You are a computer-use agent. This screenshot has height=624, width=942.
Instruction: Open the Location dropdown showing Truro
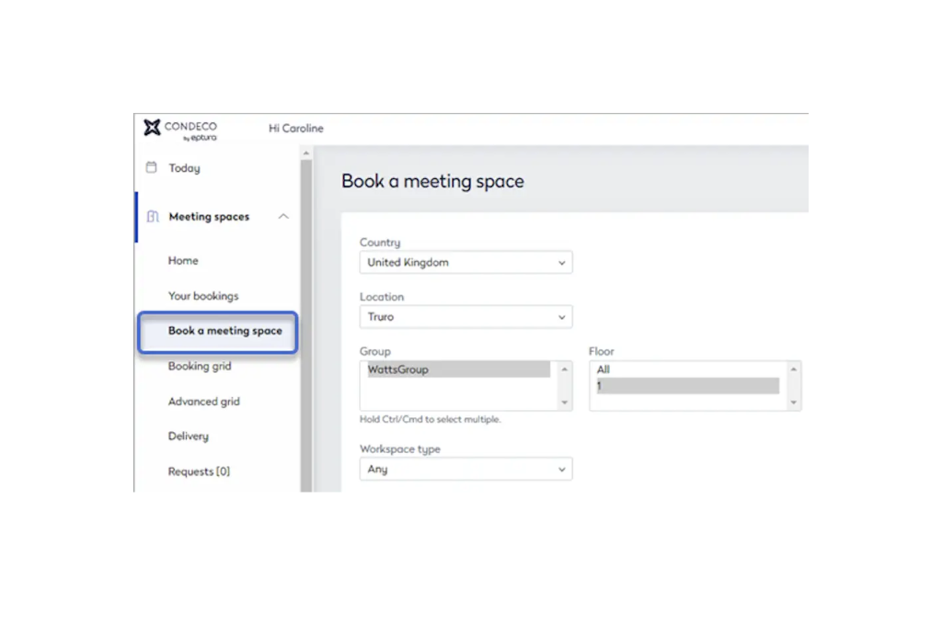coord(465,317)
